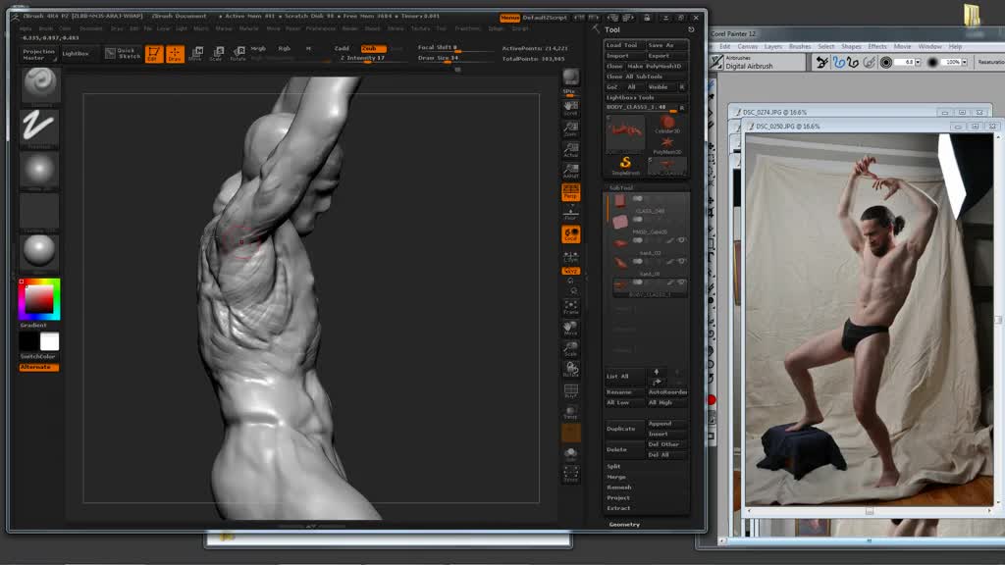1005x565 pixels.
Task: Activate Draw mode in the ZBrush toolbar
Action: [x=175, y=54]
